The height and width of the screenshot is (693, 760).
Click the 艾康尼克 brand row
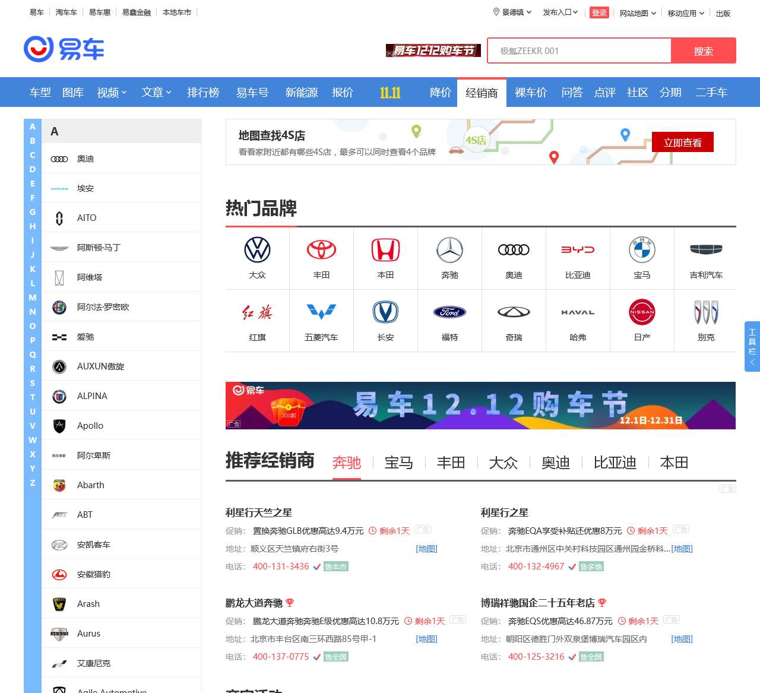coord(121,663)
